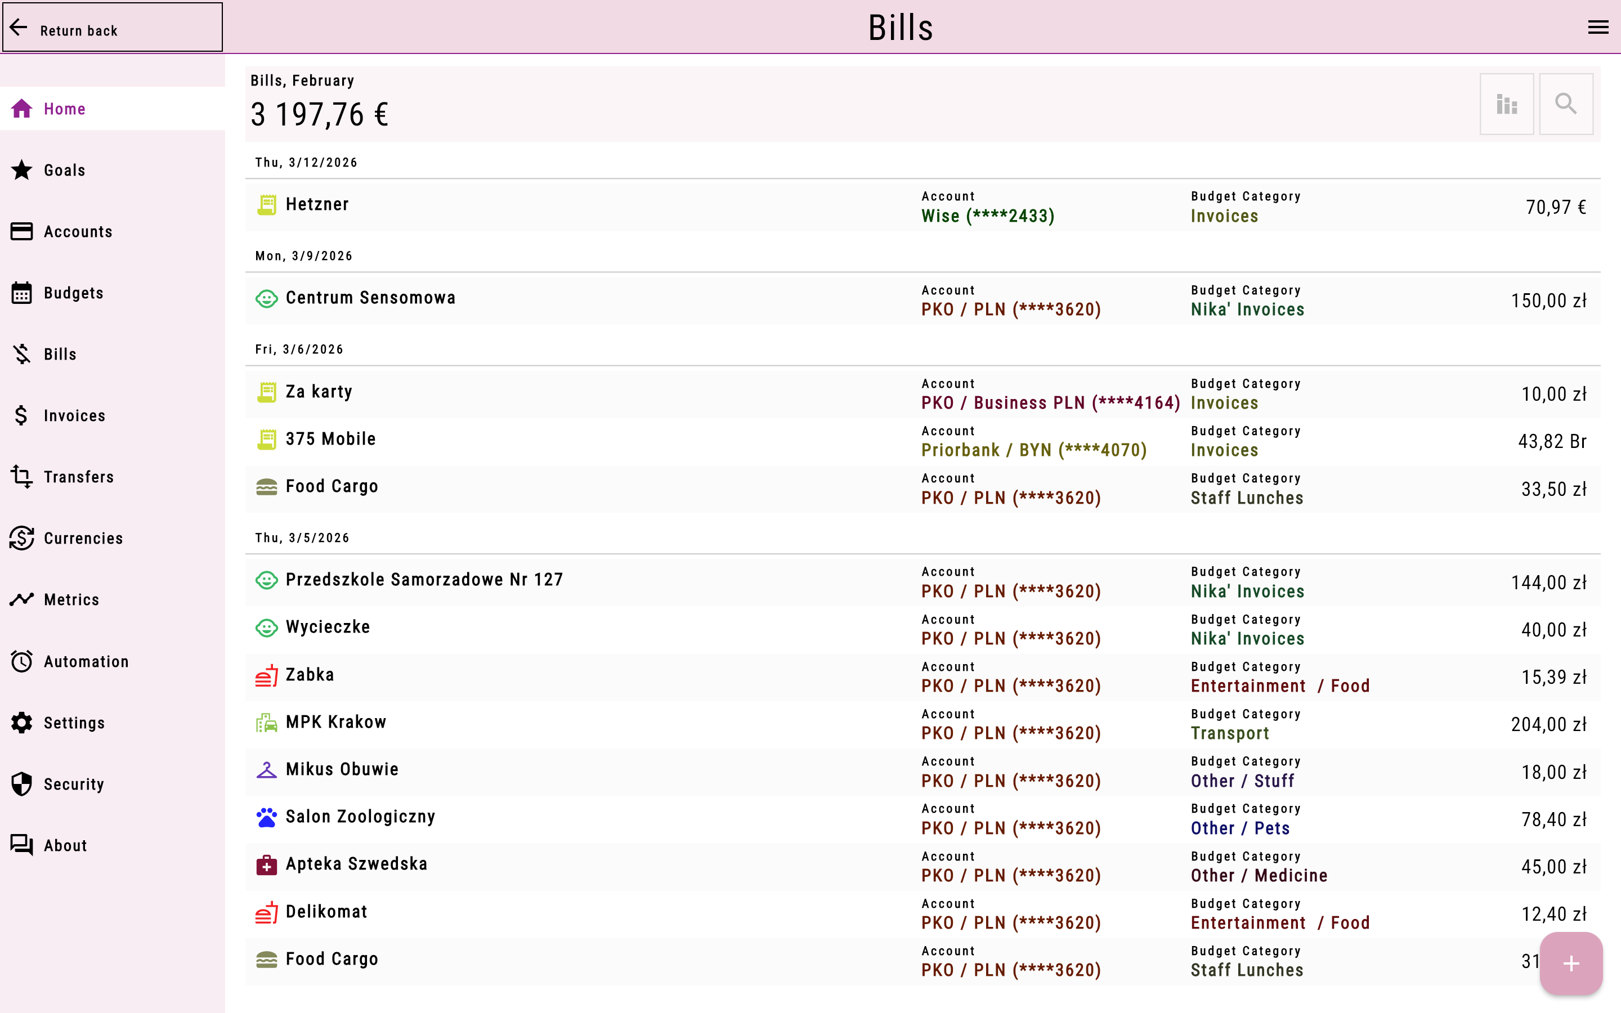1621x1013 pixels.
Task: Click the Accounts card icon
Action: [21, 231]
